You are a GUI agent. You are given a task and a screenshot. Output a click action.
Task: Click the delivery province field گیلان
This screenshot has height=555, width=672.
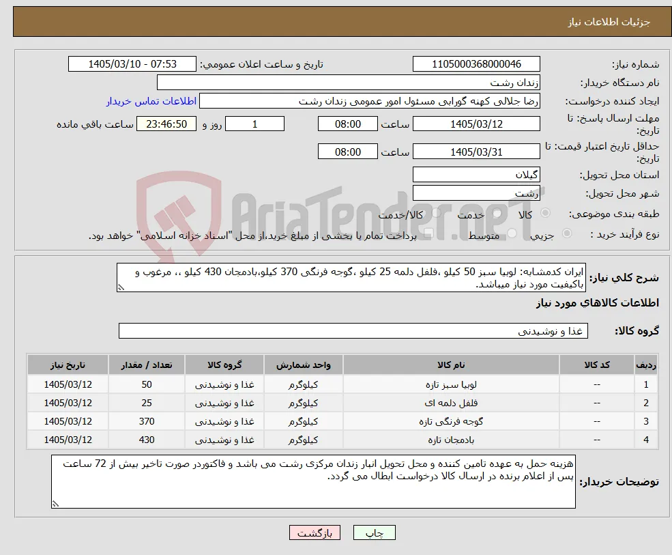[x=476, y=175]
